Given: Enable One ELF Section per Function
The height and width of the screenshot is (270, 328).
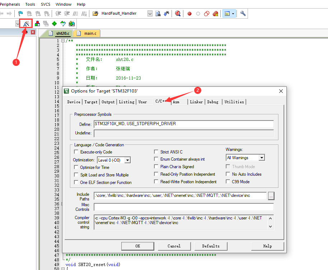Looking at the screenshot, I should click(x=76, y=182).
